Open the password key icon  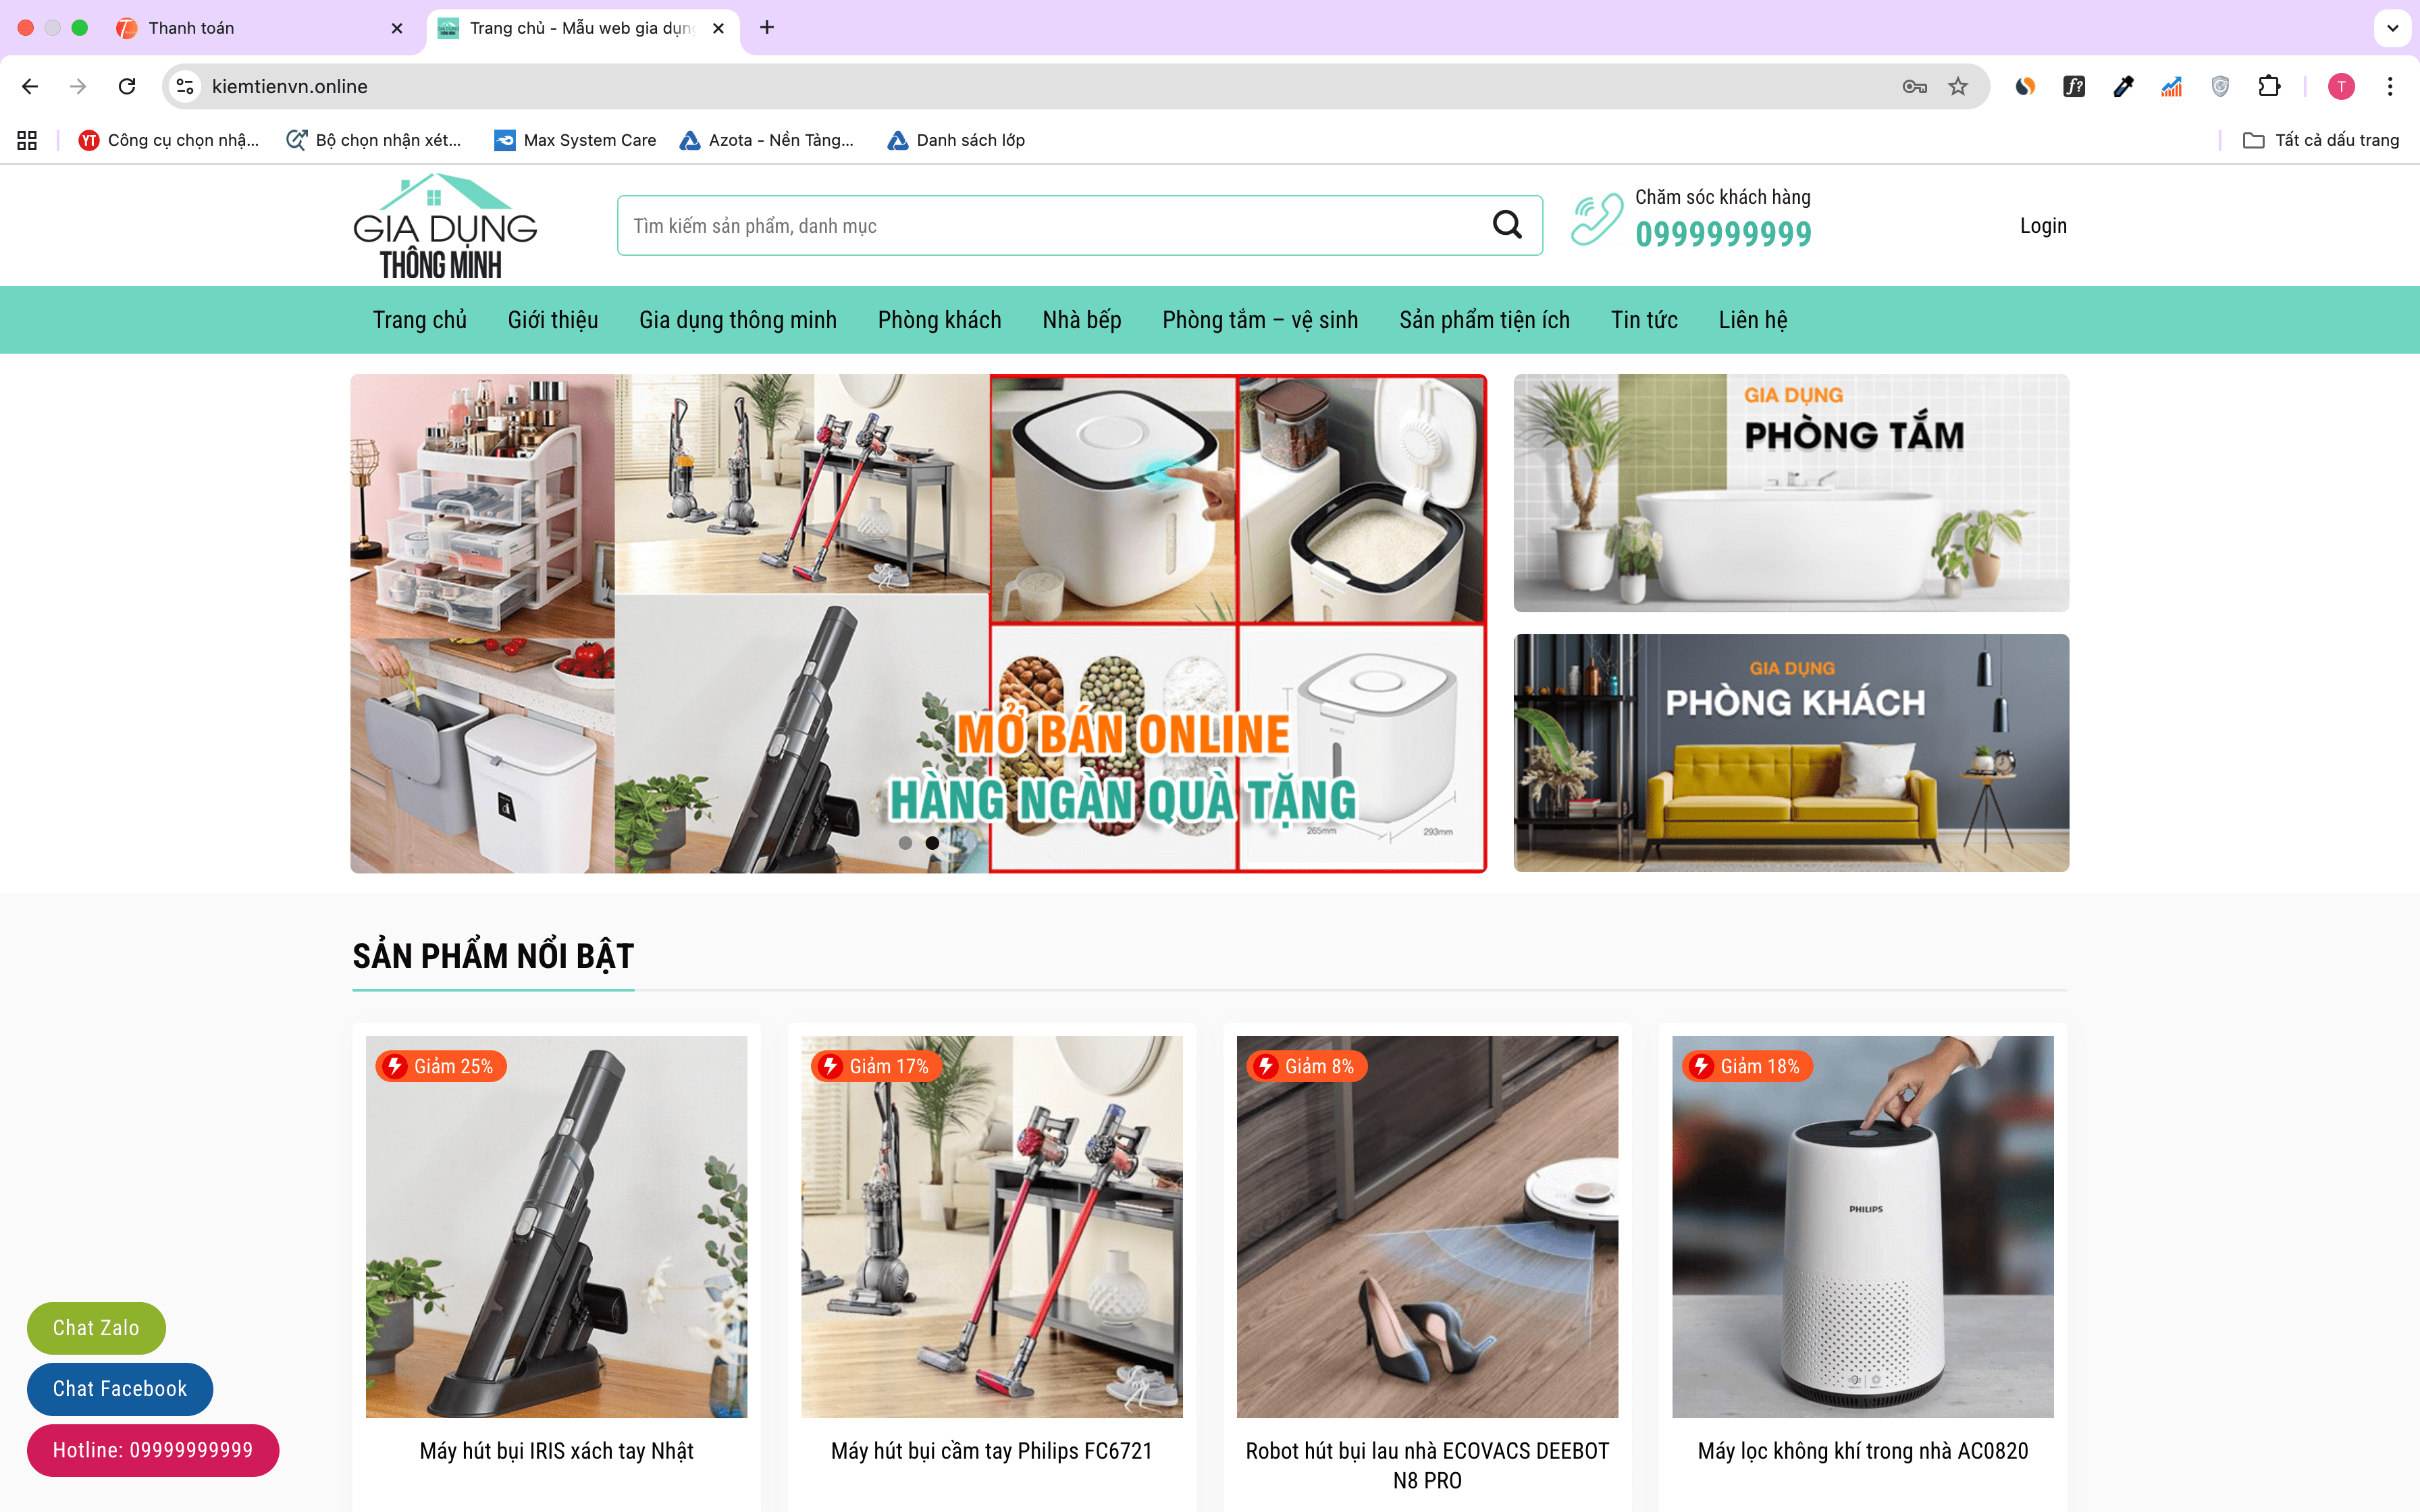coord(1914,87)
